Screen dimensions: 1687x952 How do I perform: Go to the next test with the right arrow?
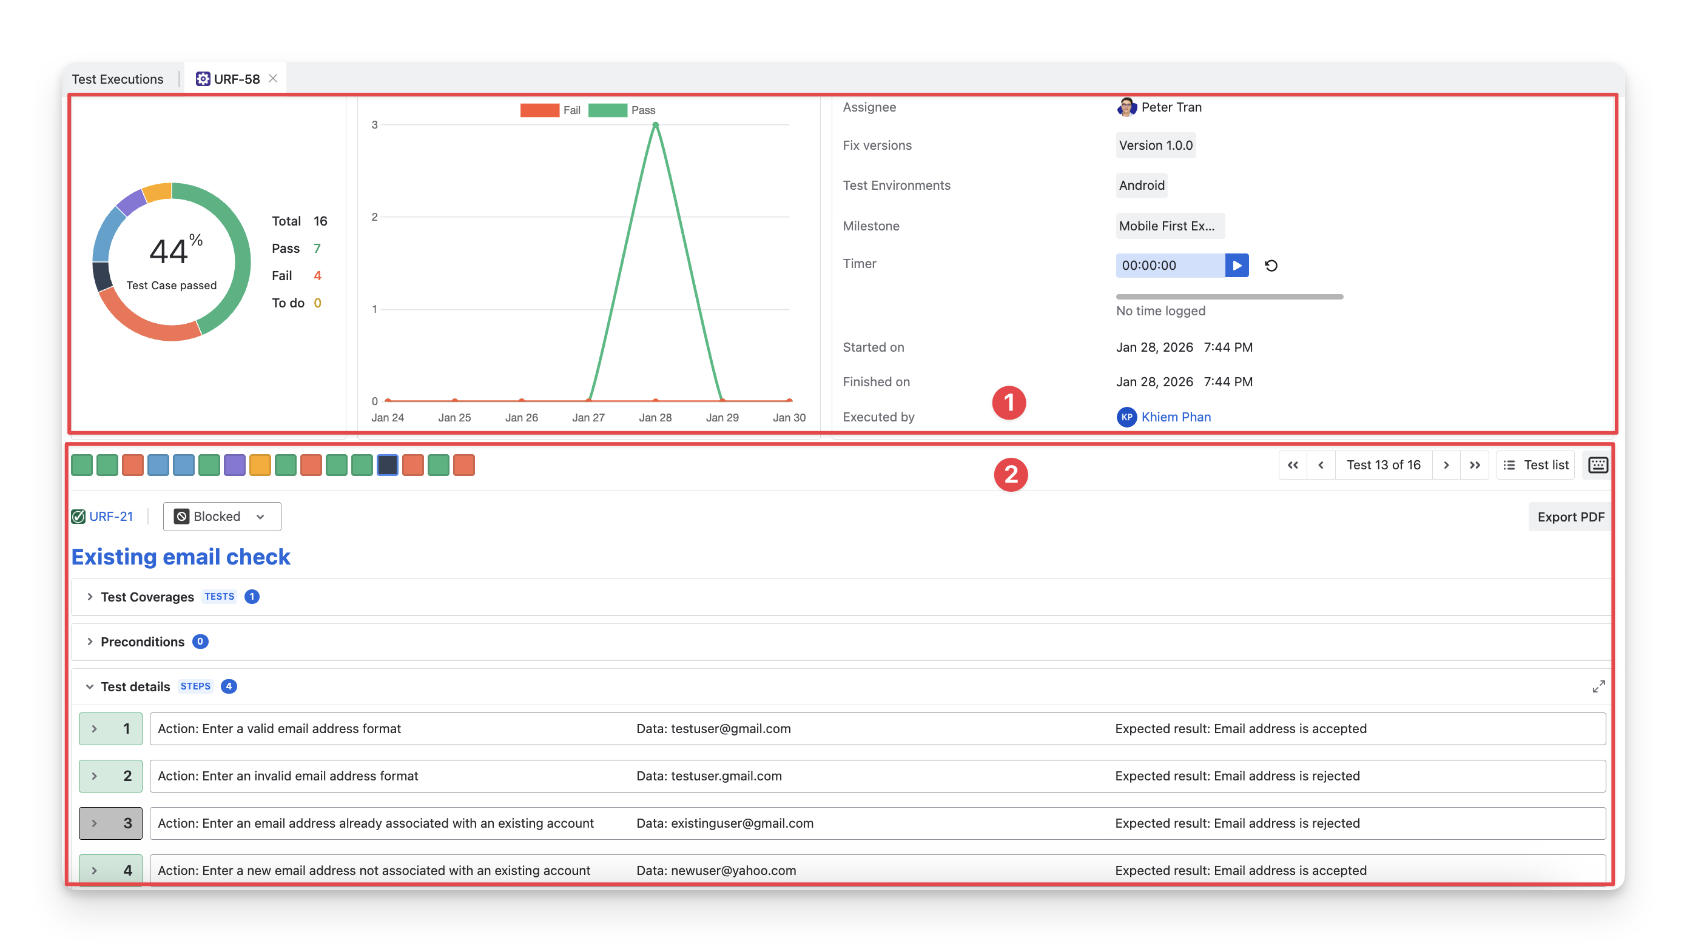pos(1446,465)
